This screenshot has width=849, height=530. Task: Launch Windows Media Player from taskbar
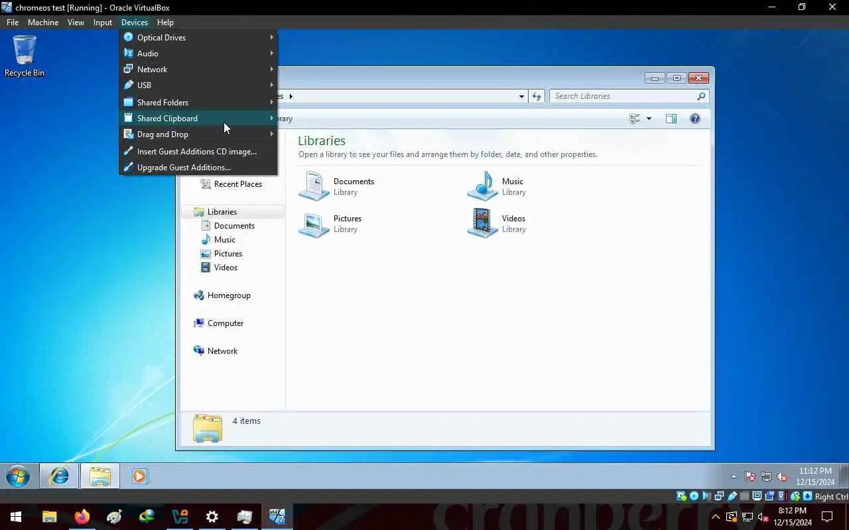pyautogui.click(x=140, y=476)
